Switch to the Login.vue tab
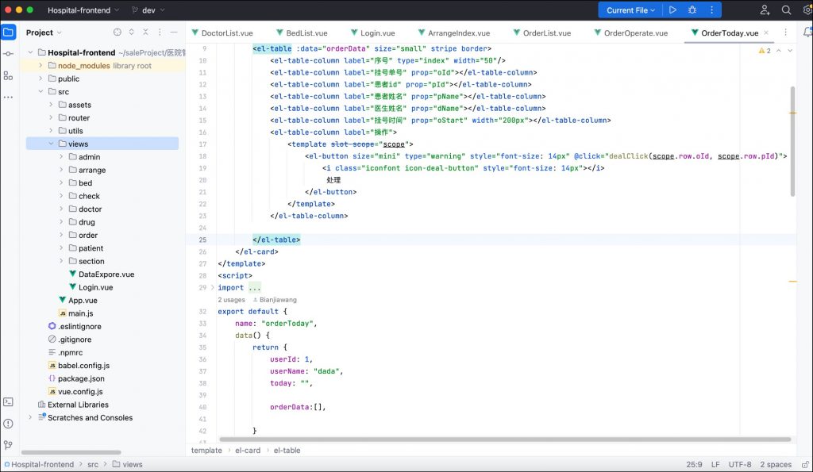813x472 pixels. (x=376, y=33)
